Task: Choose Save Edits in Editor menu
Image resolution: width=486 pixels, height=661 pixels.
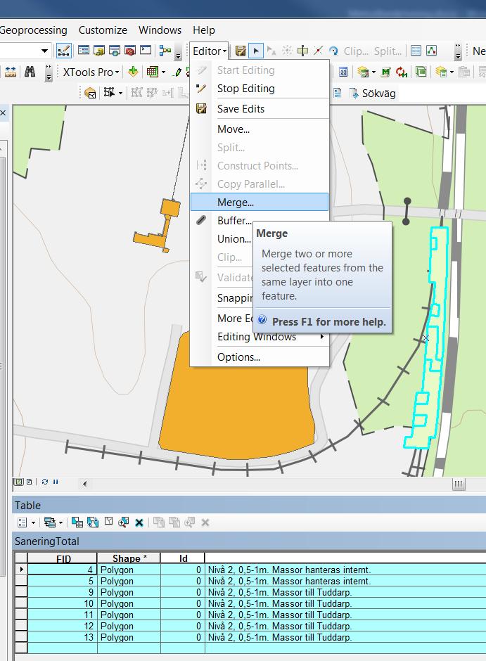Action: point(260,109)
